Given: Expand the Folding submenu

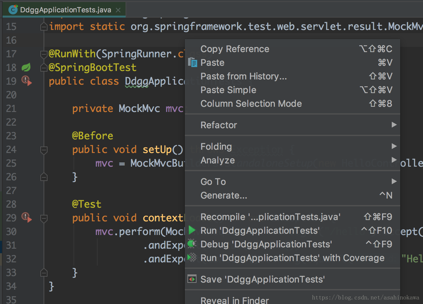Looking at the screenshot, I should 293,146.
